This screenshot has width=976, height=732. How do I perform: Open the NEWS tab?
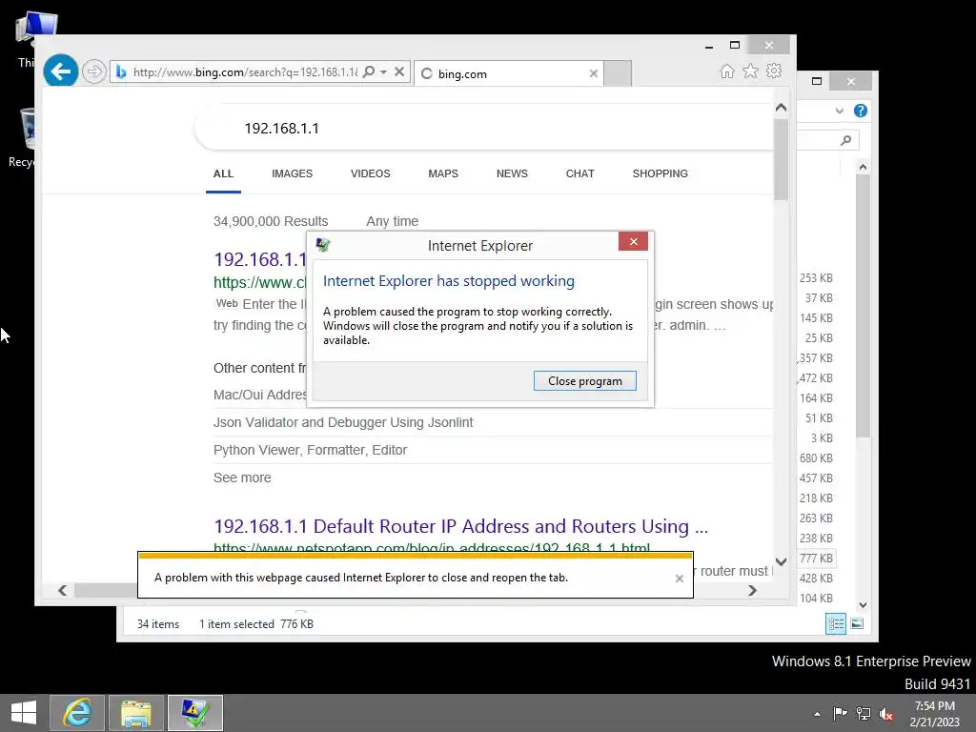click(512, 173)
